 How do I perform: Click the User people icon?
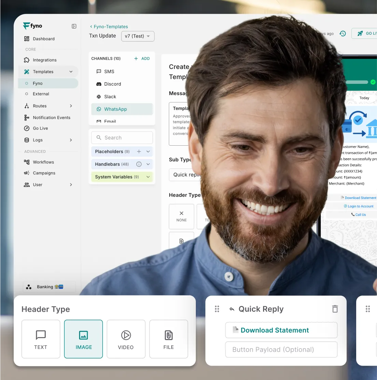(27, 185)
